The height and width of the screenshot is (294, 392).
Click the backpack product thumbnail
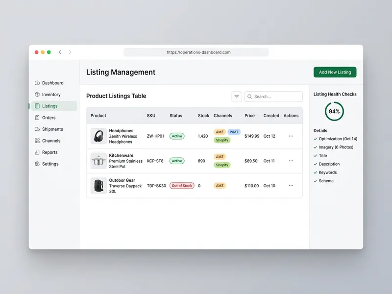(98, 186)
